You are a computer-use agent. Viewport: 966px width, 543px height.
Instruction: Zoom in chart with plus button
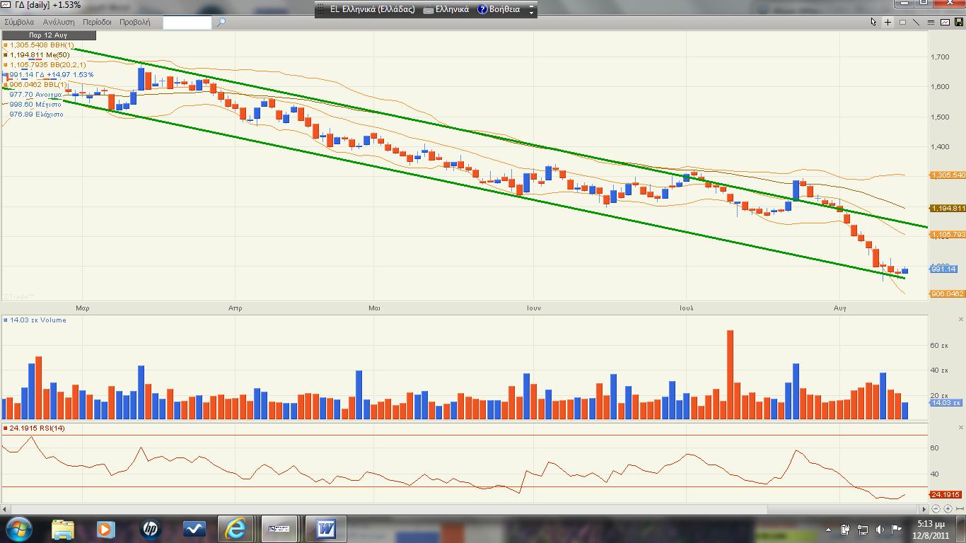click(948, 509)
